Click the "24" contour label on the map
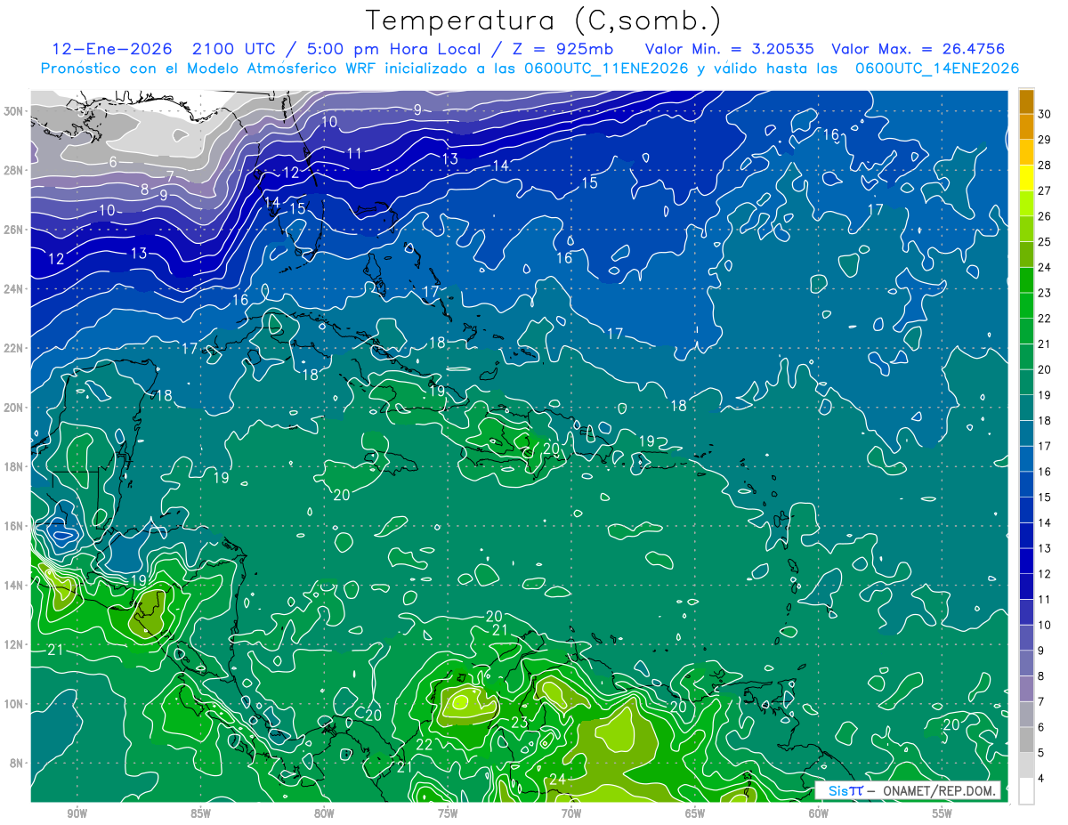 [x=557, y=780]
